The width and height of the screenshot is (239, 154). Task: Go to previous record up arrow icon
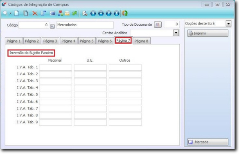coord(101,13)
